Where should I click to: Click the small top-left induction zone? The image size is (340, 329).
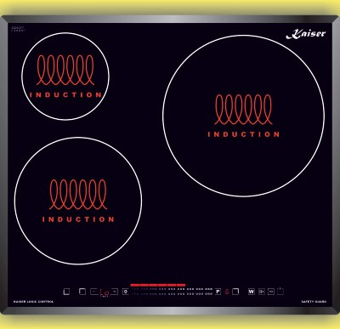[x=65, y=77]
